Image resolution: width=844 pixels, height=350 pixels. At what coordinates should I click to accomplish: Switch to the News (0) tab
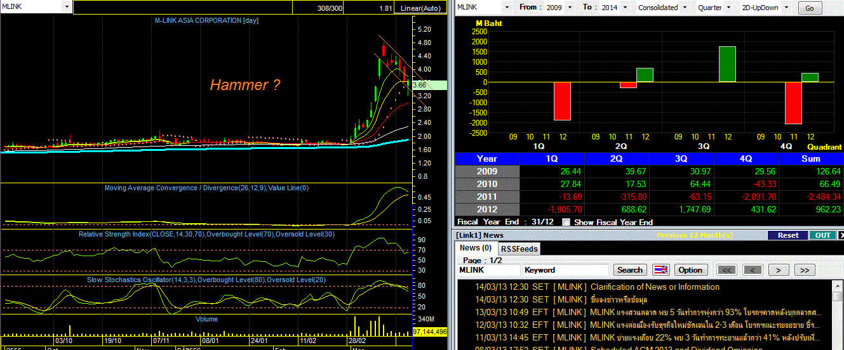tap(476, 248)
